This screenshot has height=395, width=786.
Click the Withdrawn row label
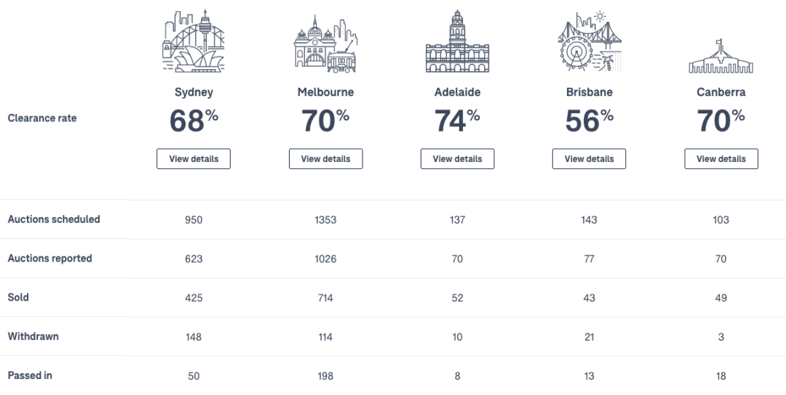(33, 336)
